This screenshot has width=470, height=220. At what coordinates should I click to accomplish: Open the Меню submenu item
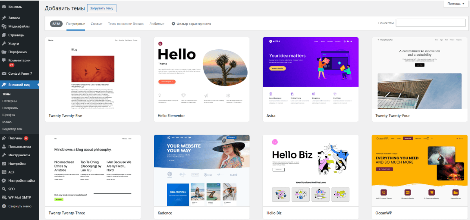(x=7, y=122)
